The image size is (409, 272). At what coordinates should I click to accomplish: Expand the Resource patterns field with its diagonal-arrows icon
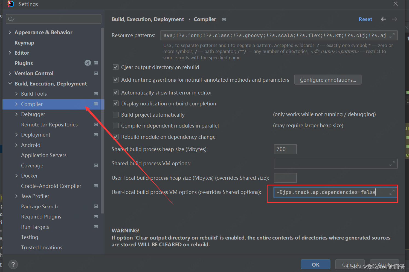click(x=392, y=35)
